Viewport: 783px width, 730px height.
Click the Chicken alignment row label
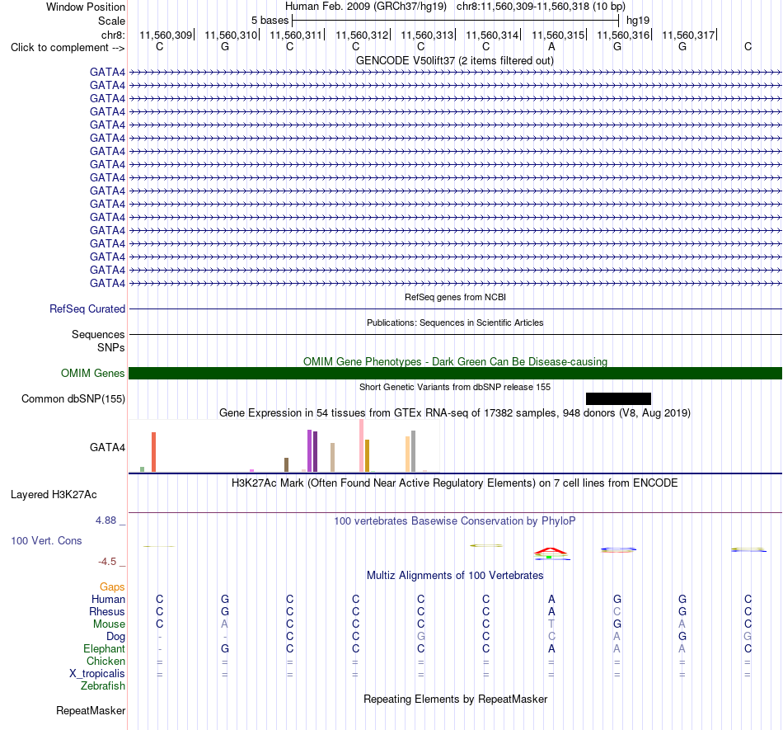tap(105, 661)
